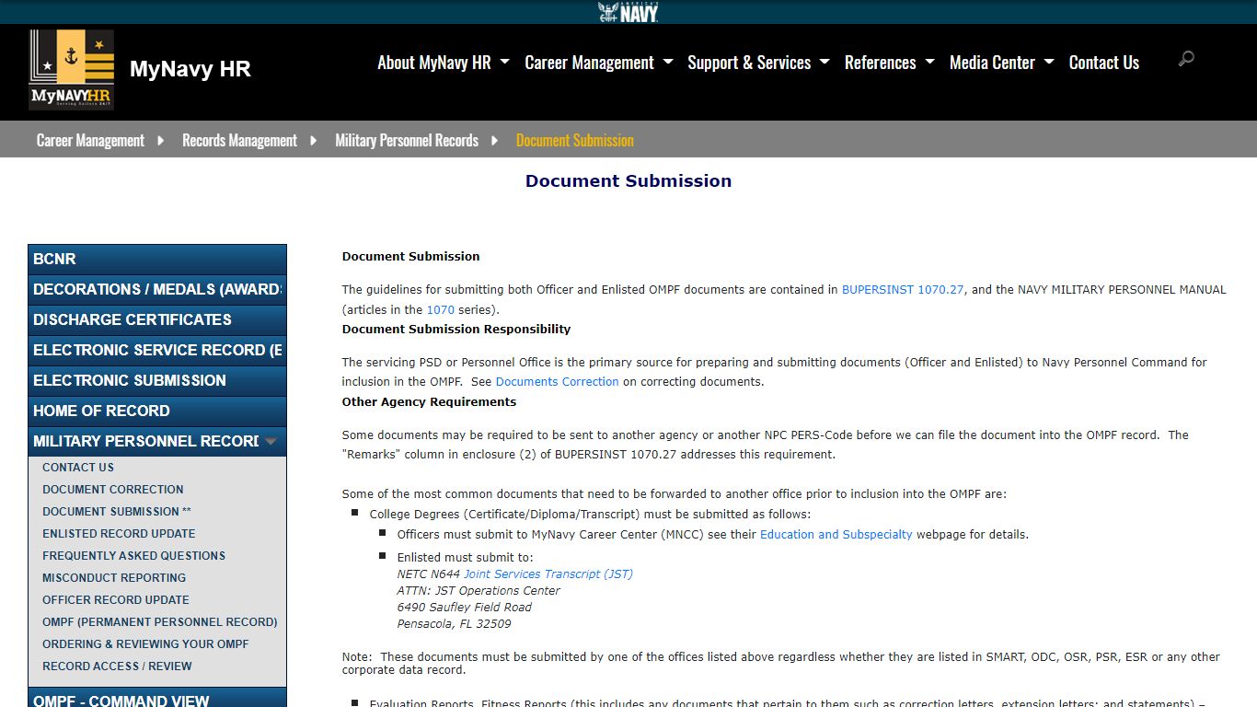This screenshot has height=707, width=1257.
Task: Click the Document Submission page heading
Action: coord(628,181)
